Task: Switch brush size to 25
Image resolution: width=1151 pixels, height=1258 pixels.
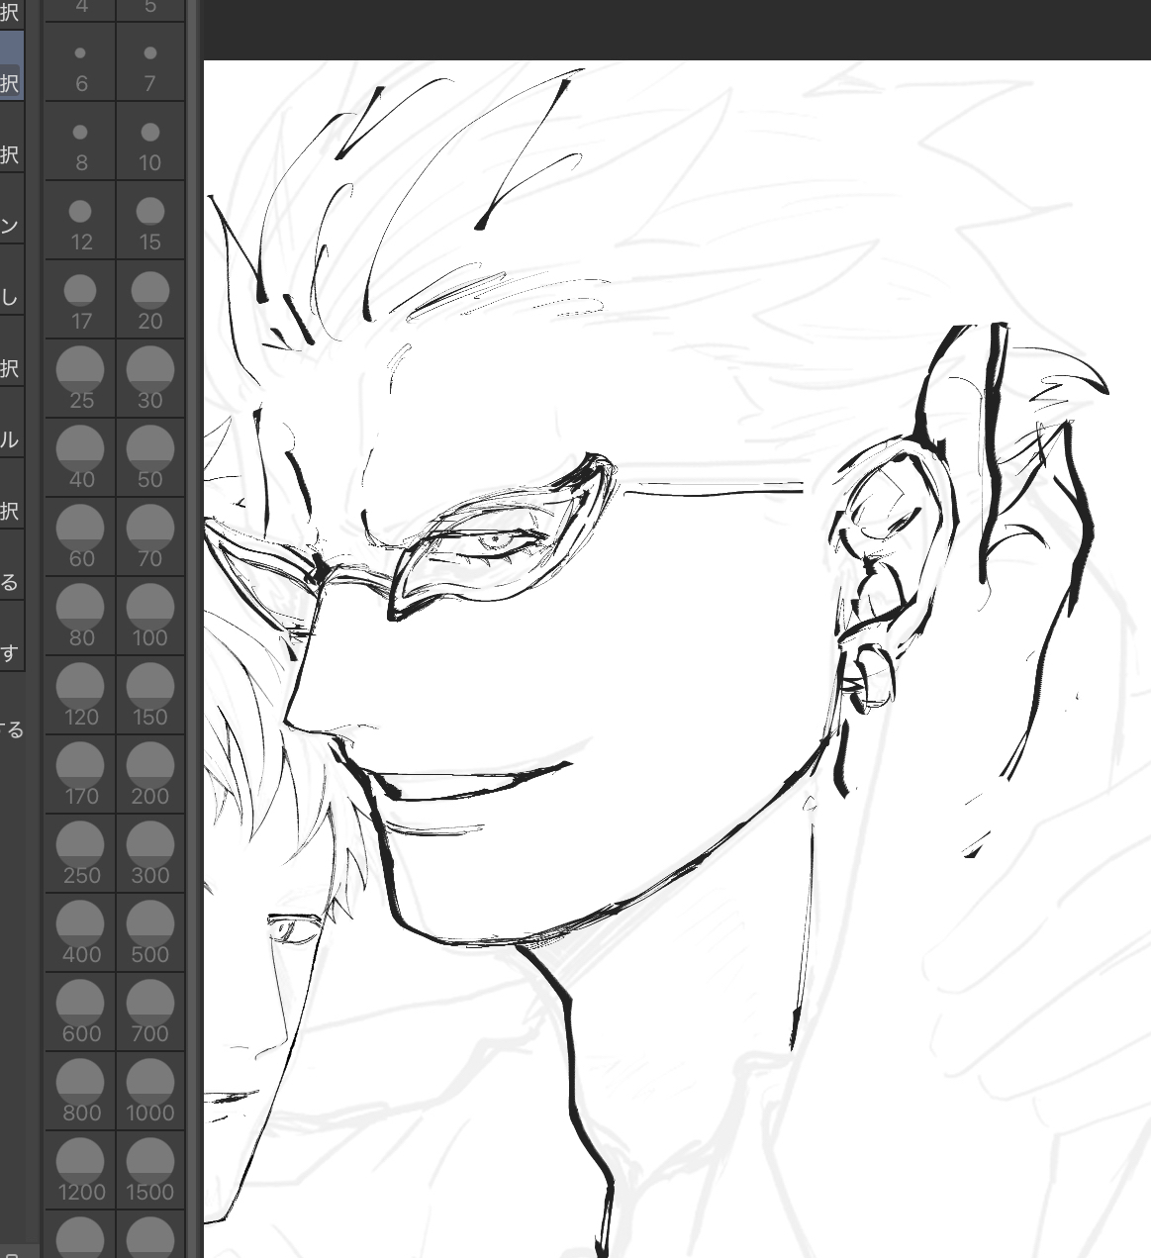Action: pyautogui.click(x=81, y=379)
